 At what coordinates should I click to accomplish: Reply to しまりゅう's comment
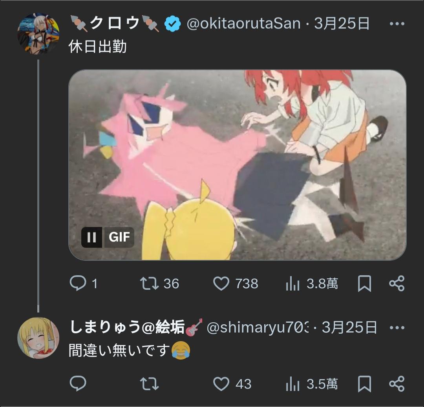click(x=77, y=384)
